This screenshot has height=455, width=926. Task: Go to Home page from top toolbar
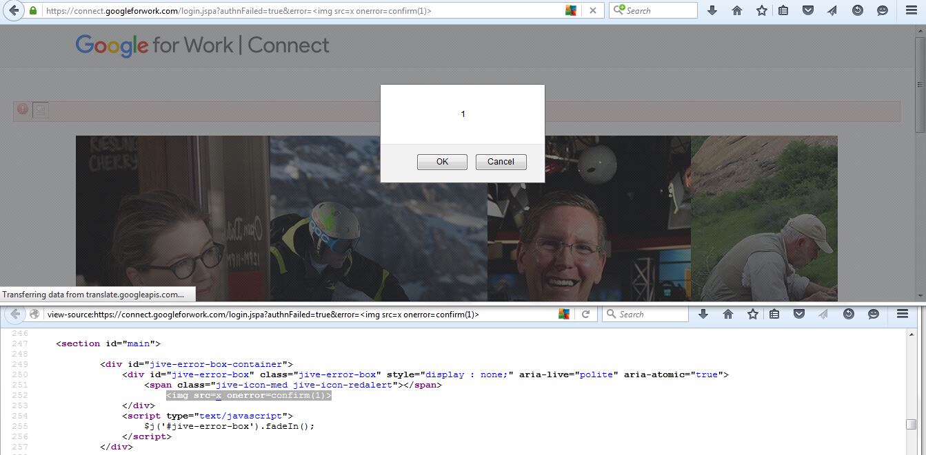(737, 10)
